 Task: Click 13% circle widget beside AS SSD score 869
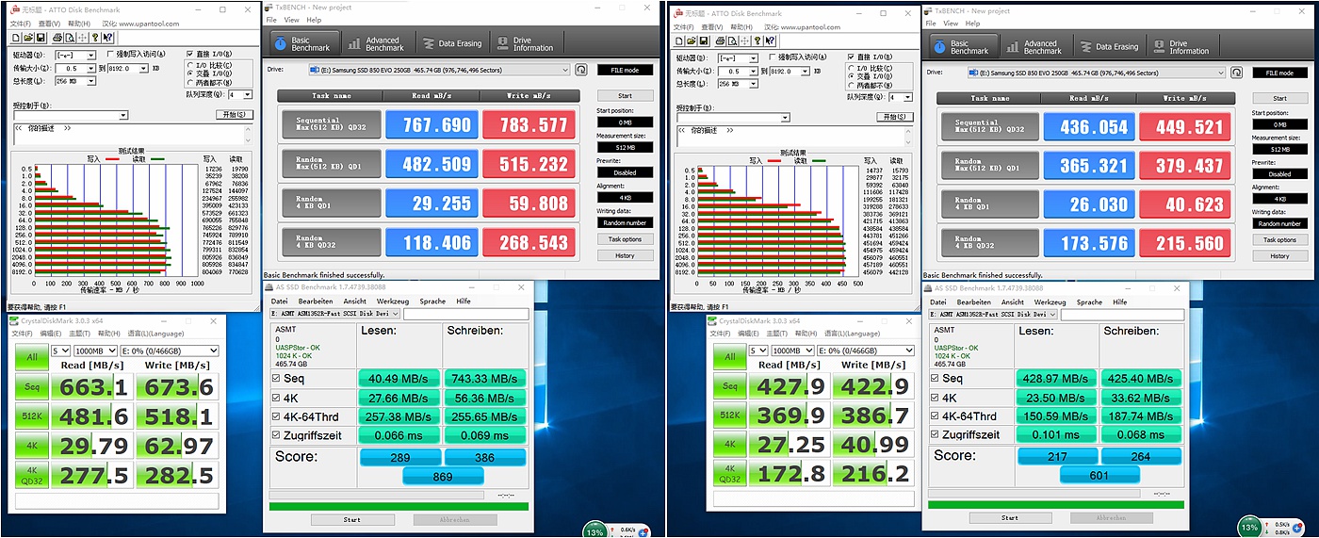[x=596, y=530]
